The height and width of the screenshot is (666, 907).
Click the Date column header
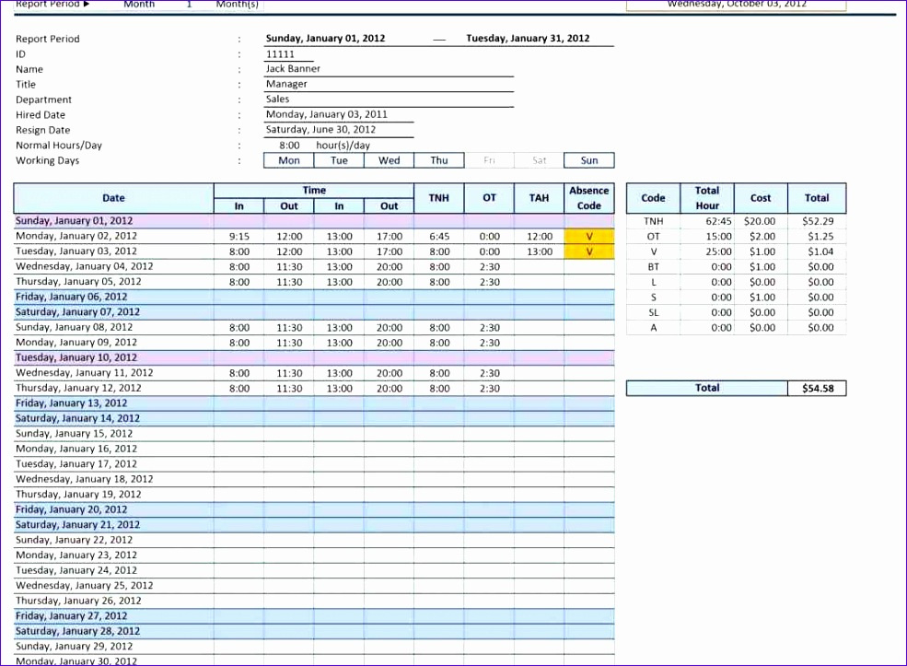pyautogui.click(x=113, y=198)
